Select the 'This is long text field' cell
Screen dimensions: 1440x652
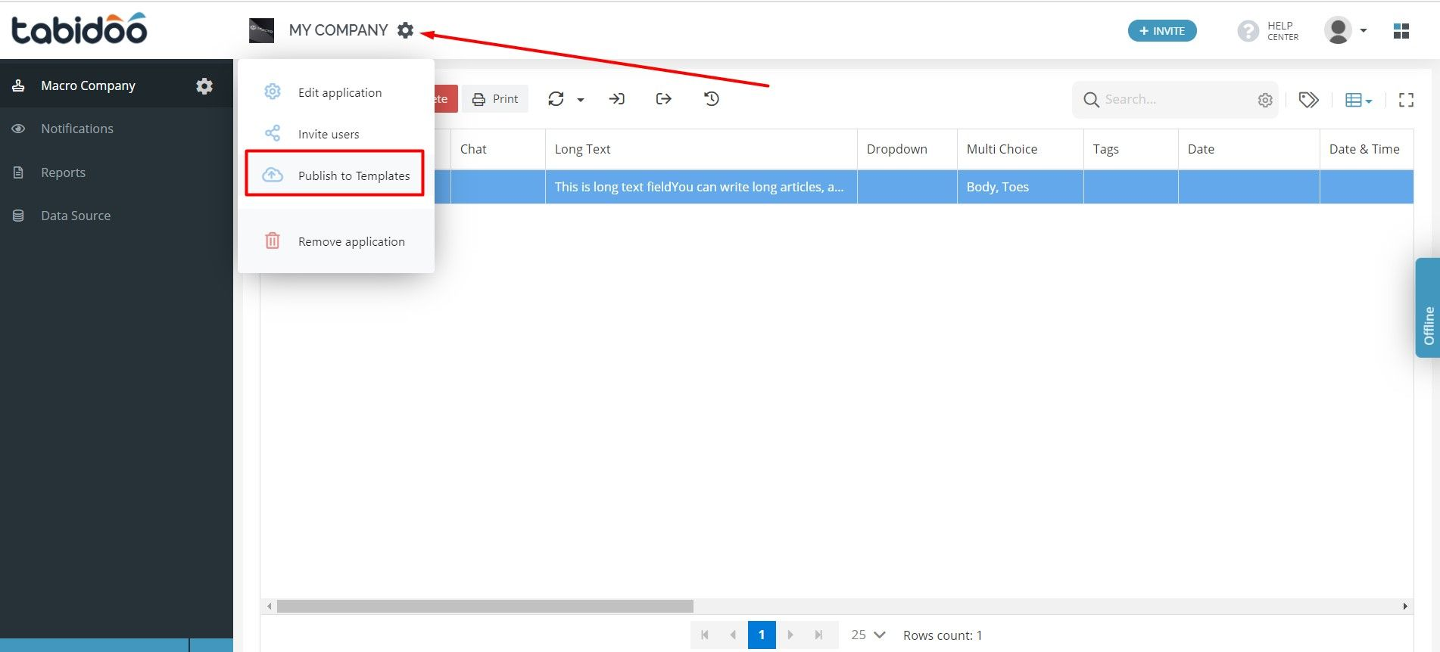[x=701, y=187]
